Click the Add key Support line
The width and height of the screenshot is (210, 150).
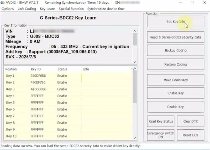tap(51, 52)
